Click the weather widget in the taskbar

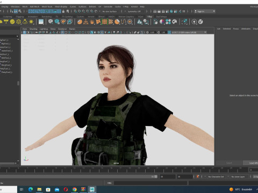click(241, 189)
